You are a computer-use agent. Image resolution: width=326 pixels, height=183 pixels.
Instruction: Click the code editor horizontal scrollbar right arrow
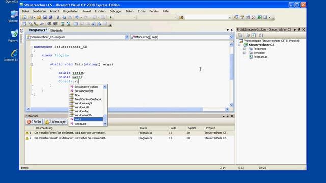(227, 109)
